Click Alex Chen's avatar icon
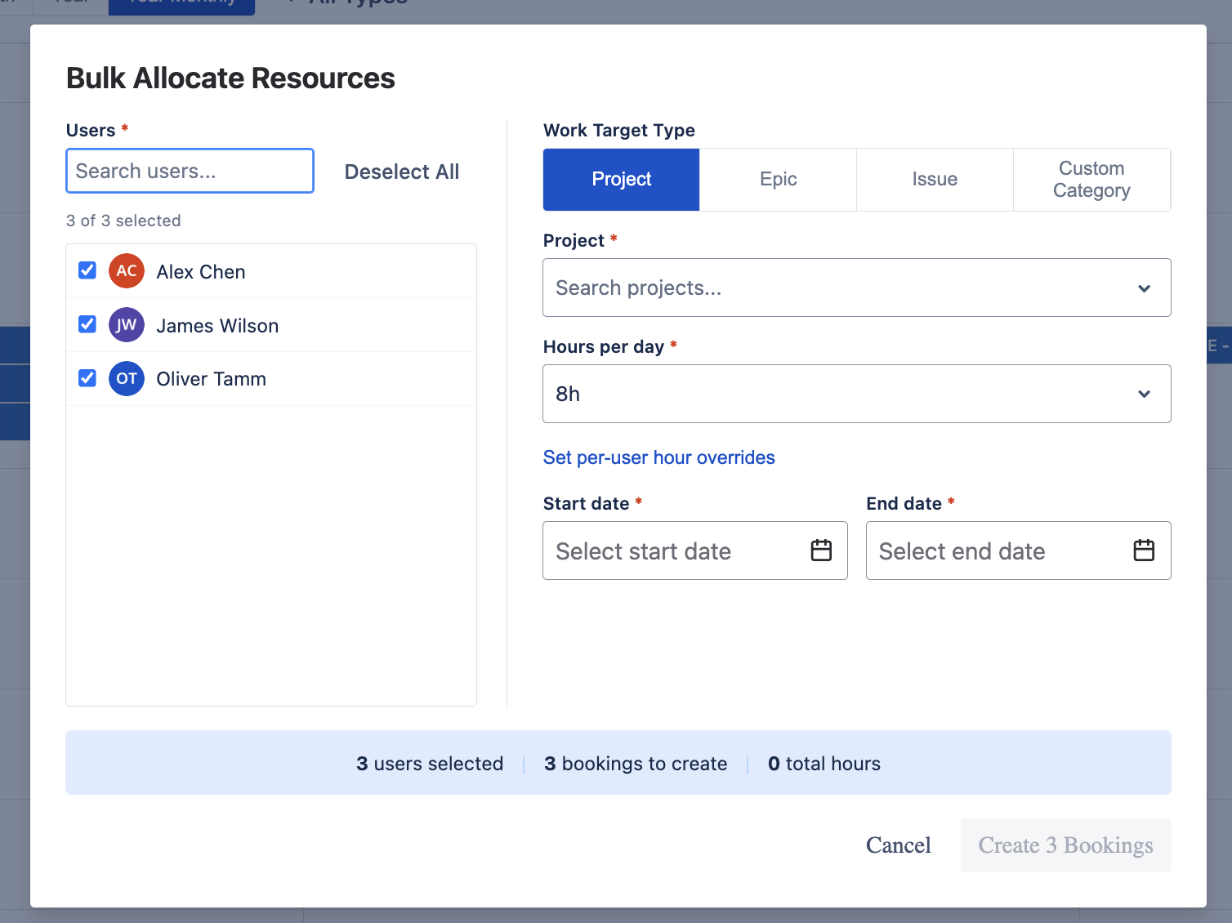 point(126,270)
